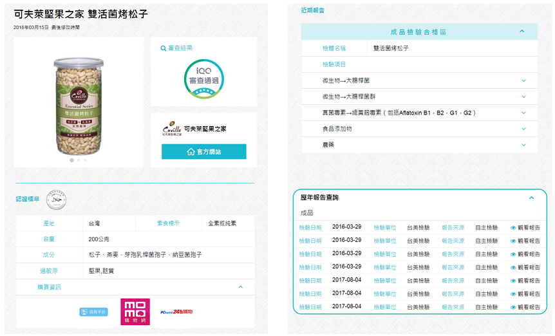Open 觀看報告 for the first 2017-08-04 row
The image size is (555, 336).
coord(525,281)
